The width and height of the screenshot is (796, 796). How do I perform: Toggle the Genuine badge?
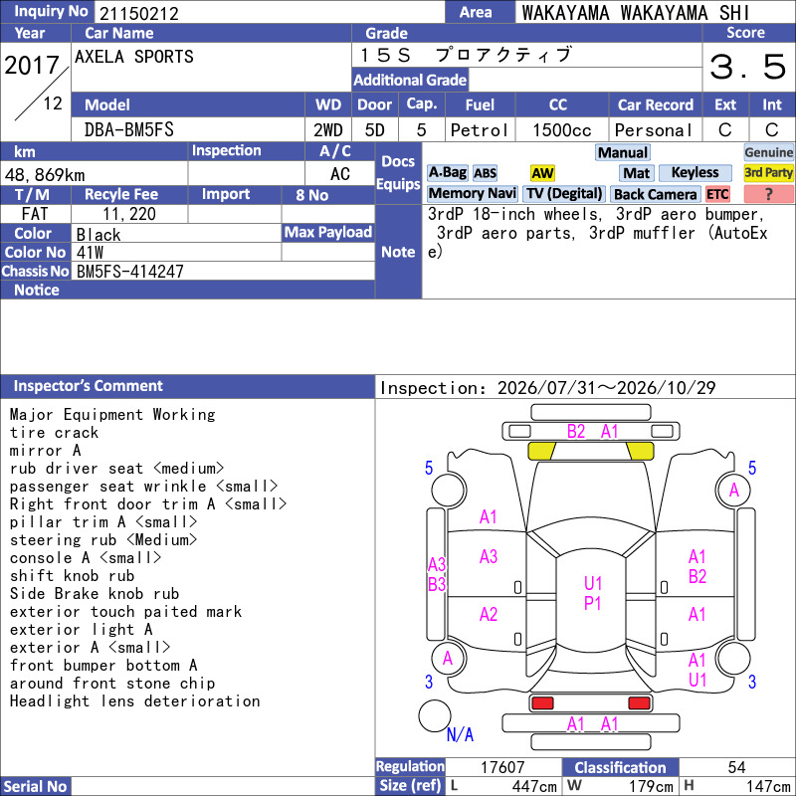click(768, 153)
